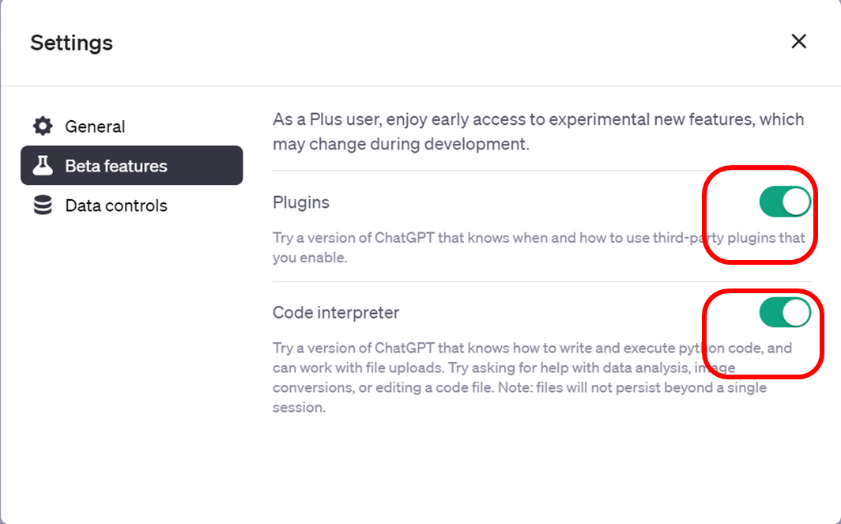
Task: Click the Plugins description about third-party plugins
Action: click(538, 247)
